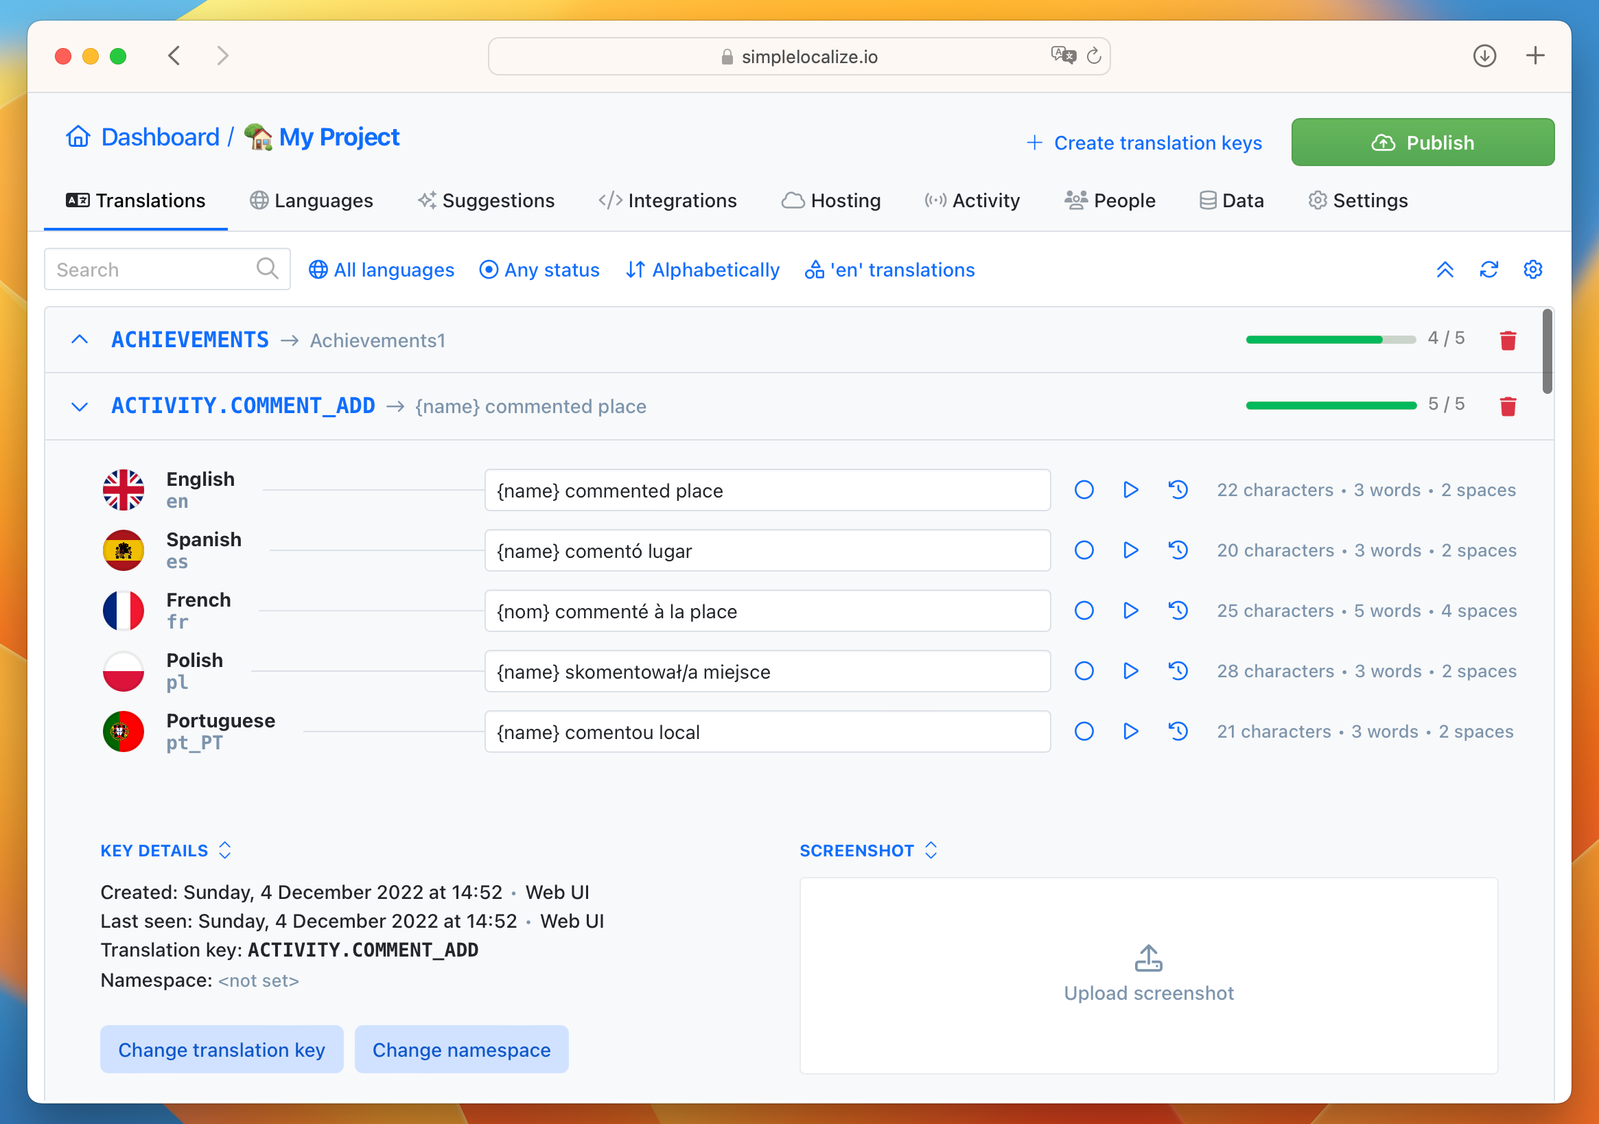
Task: Toggle Any status filter
Action: (541, 269)
